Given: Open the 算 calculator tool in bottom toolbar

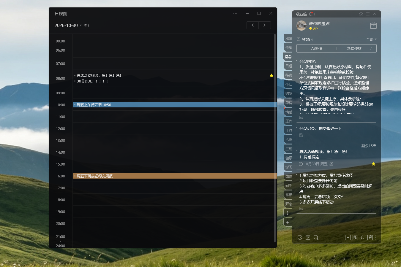Looking at the screenshot, I should (x=370, y=237).
